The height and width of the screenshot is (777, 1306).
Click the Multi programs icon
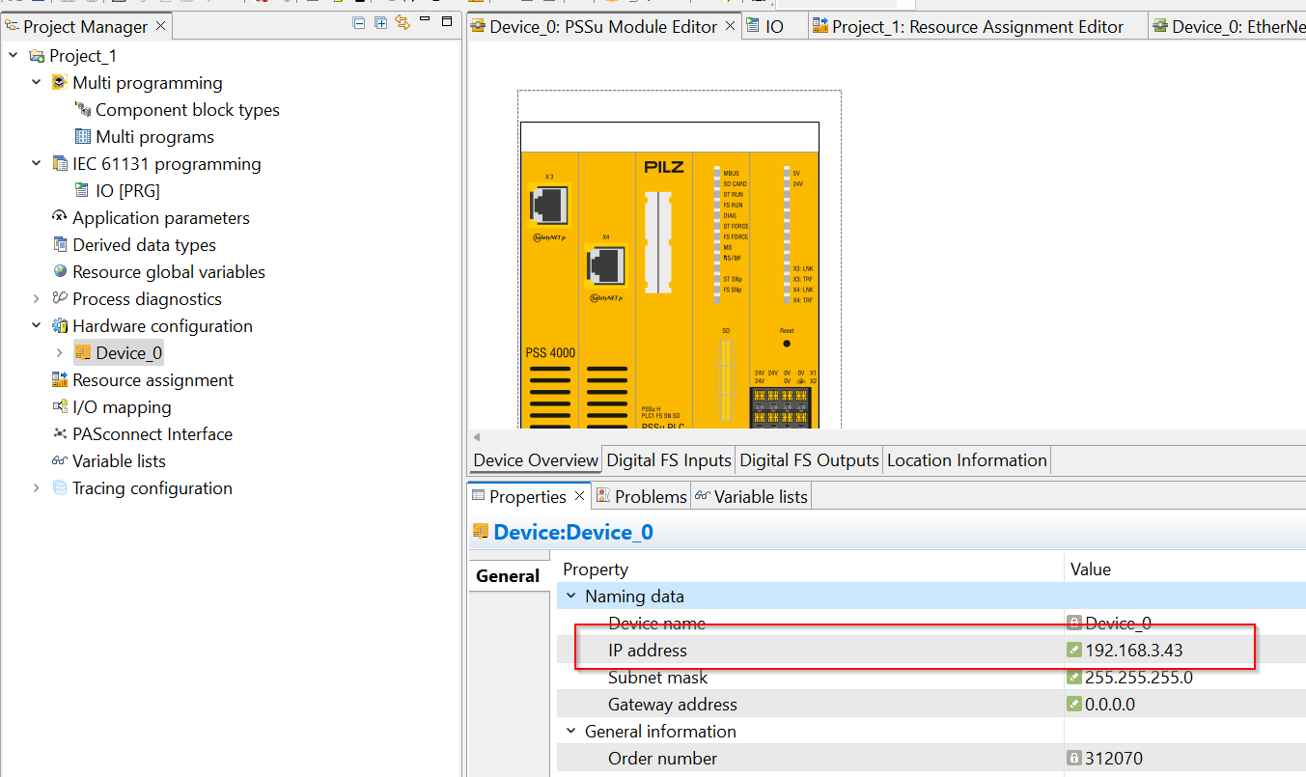click(x=83, y=137)
